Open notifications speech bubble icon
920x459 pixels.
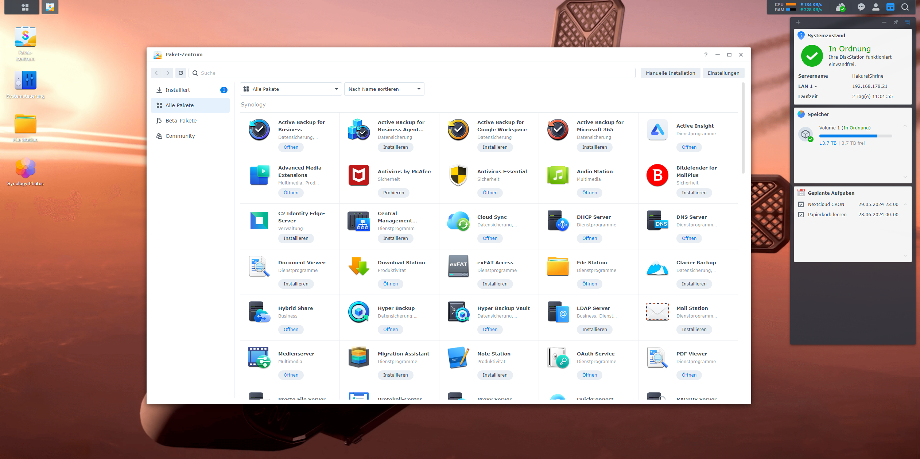[x=861, y=7]
